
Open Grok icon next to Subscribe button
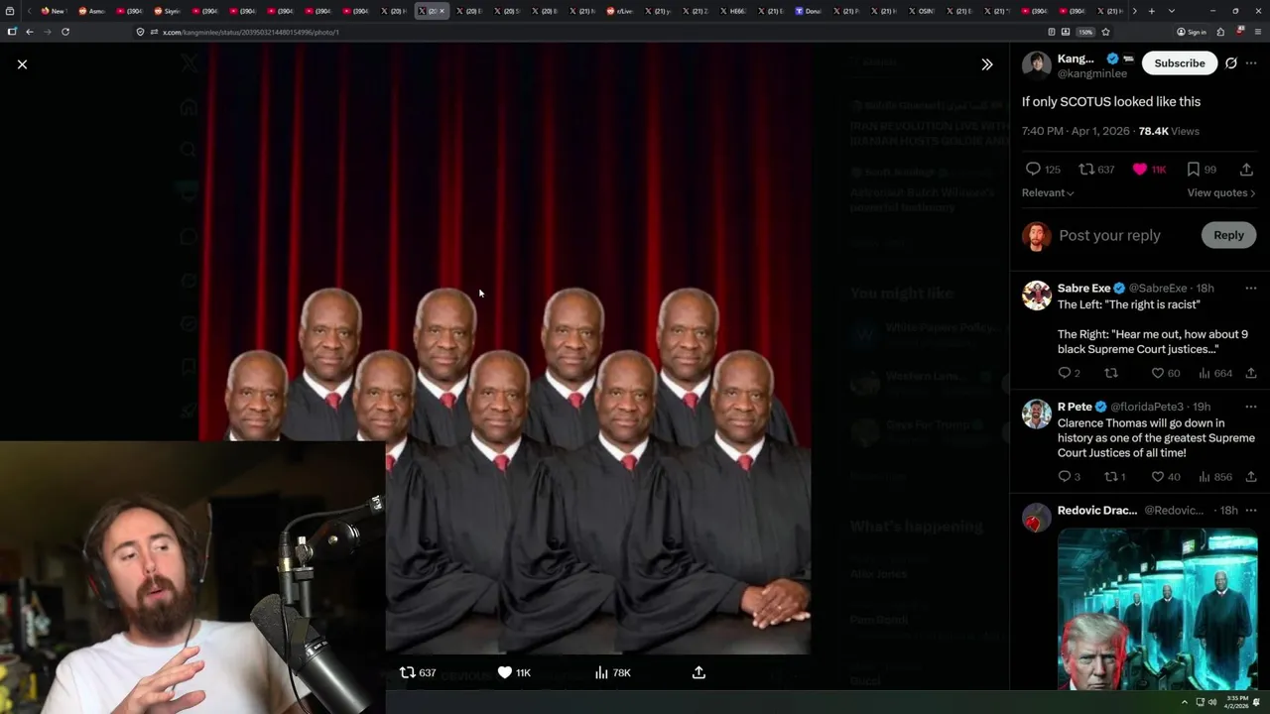pyautogui.click(x=1231, y=62)
